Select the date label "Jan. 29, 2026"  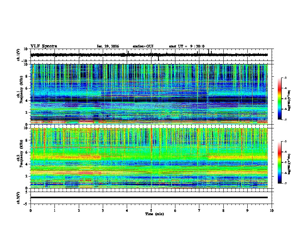click(x=108, y=46)
